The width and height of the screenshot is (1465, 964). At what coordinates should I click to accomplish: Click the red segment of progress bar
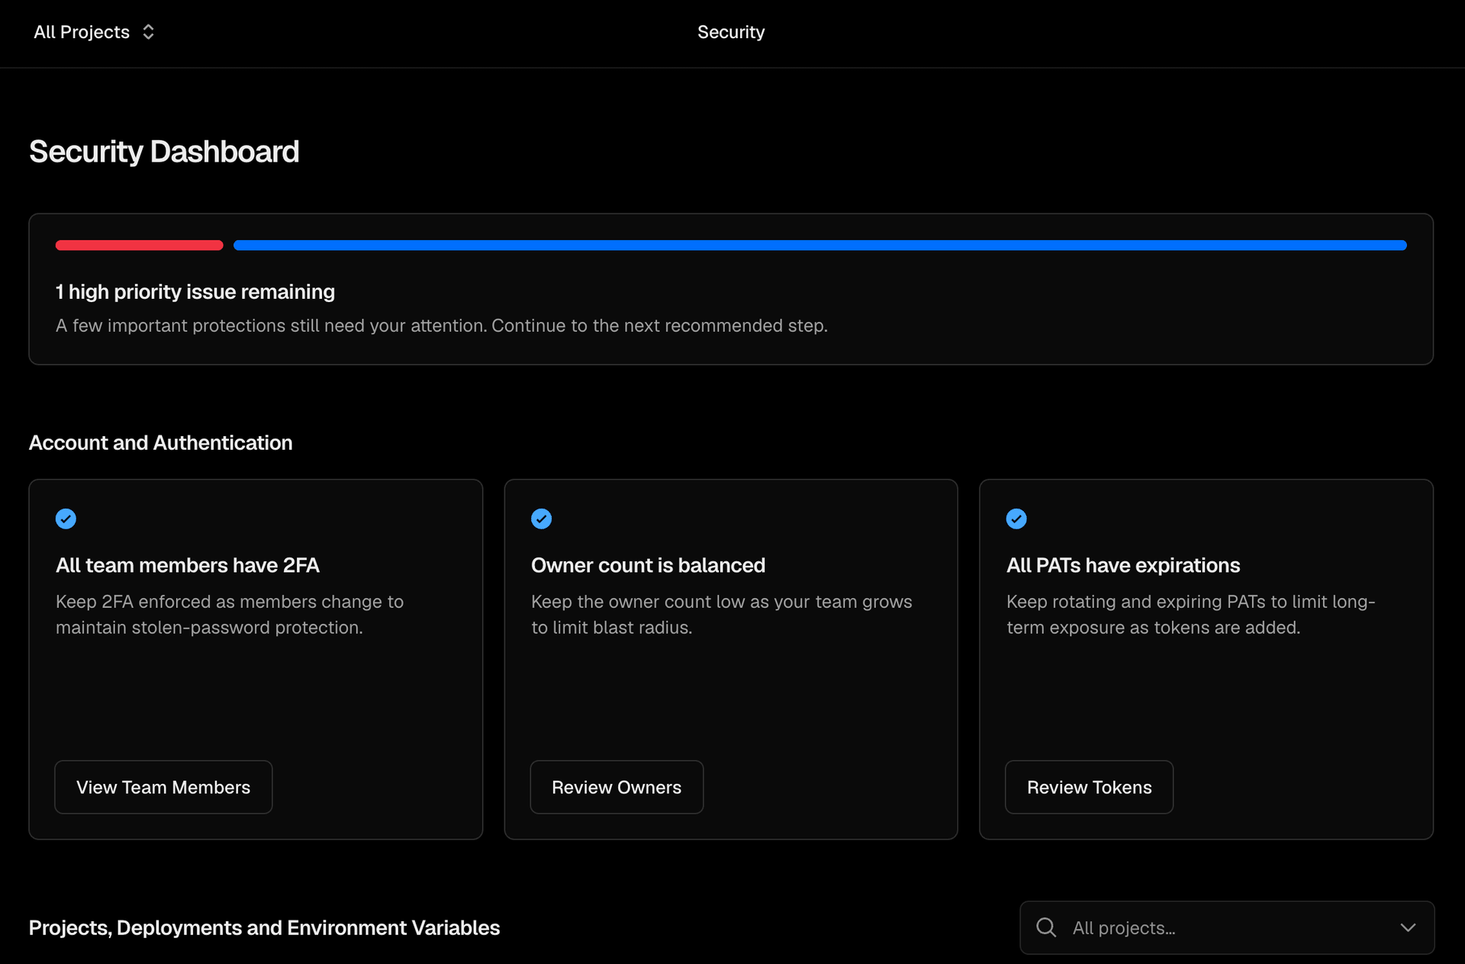click(140, 246)
